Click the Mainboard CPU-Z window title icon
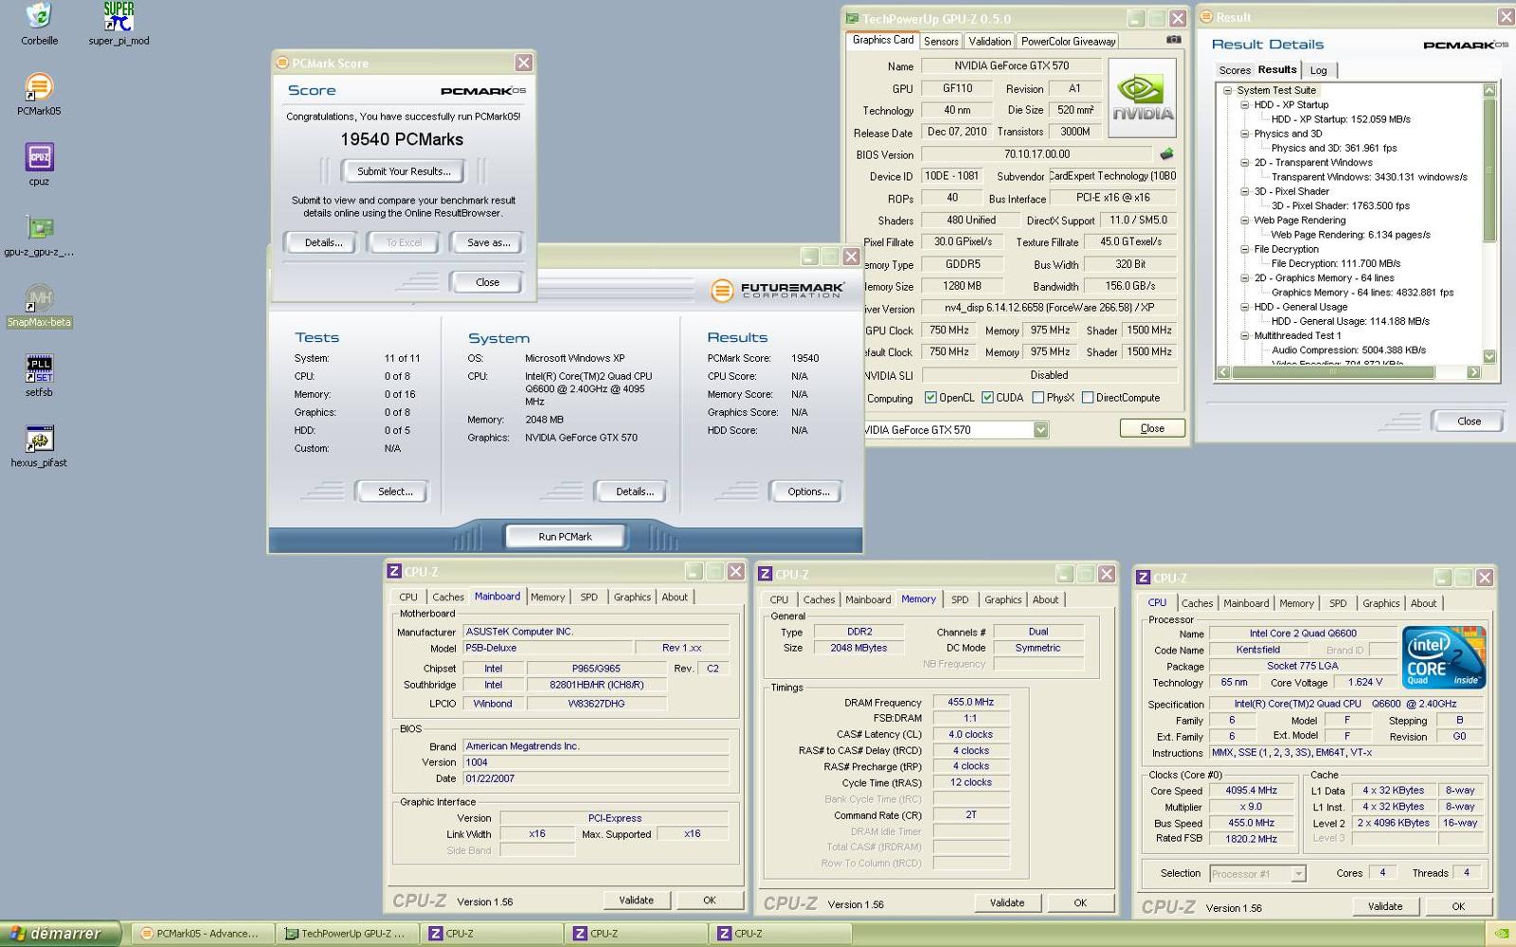This screenshot has width=1516, height=947. pos(394,572)
